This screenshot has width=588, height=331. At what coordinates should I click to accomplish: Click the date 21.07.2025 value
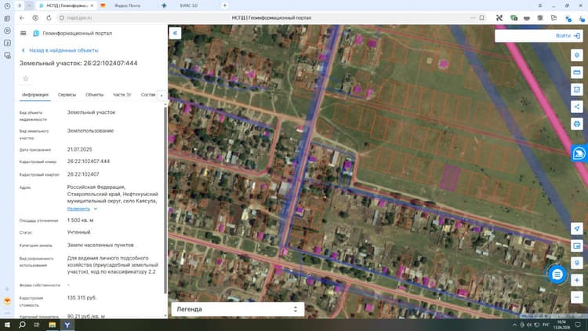79,149
